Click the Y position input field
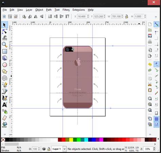 99,17
